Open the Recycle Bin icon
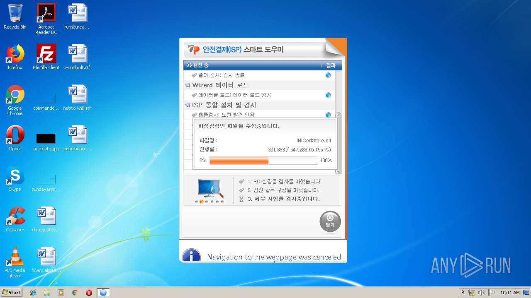The width and height of the screenshot is (531, 298). coord(15,17)
